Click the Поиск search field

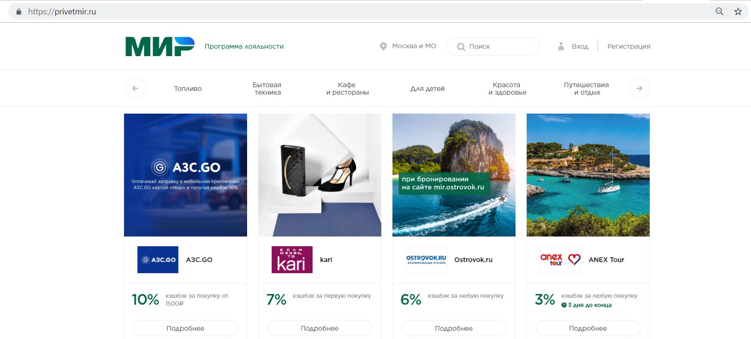(497, 46)
